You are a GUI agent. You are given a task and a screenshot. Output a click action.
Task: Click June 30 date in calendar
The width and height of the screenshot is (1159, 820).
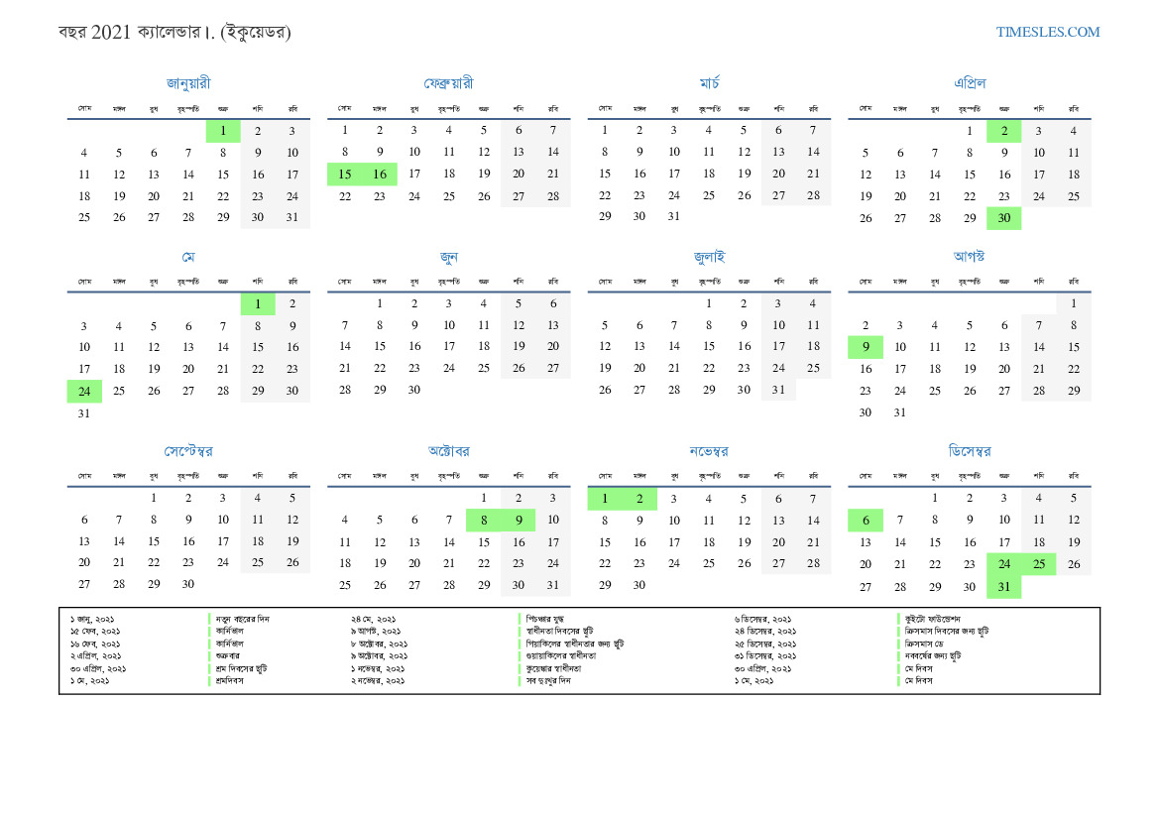(x=414, y=390)
